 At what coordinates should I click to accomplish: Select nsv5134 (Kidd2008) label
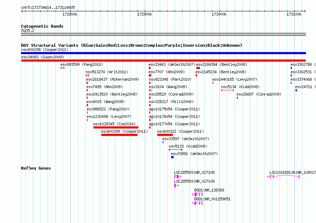pos(240,87)
